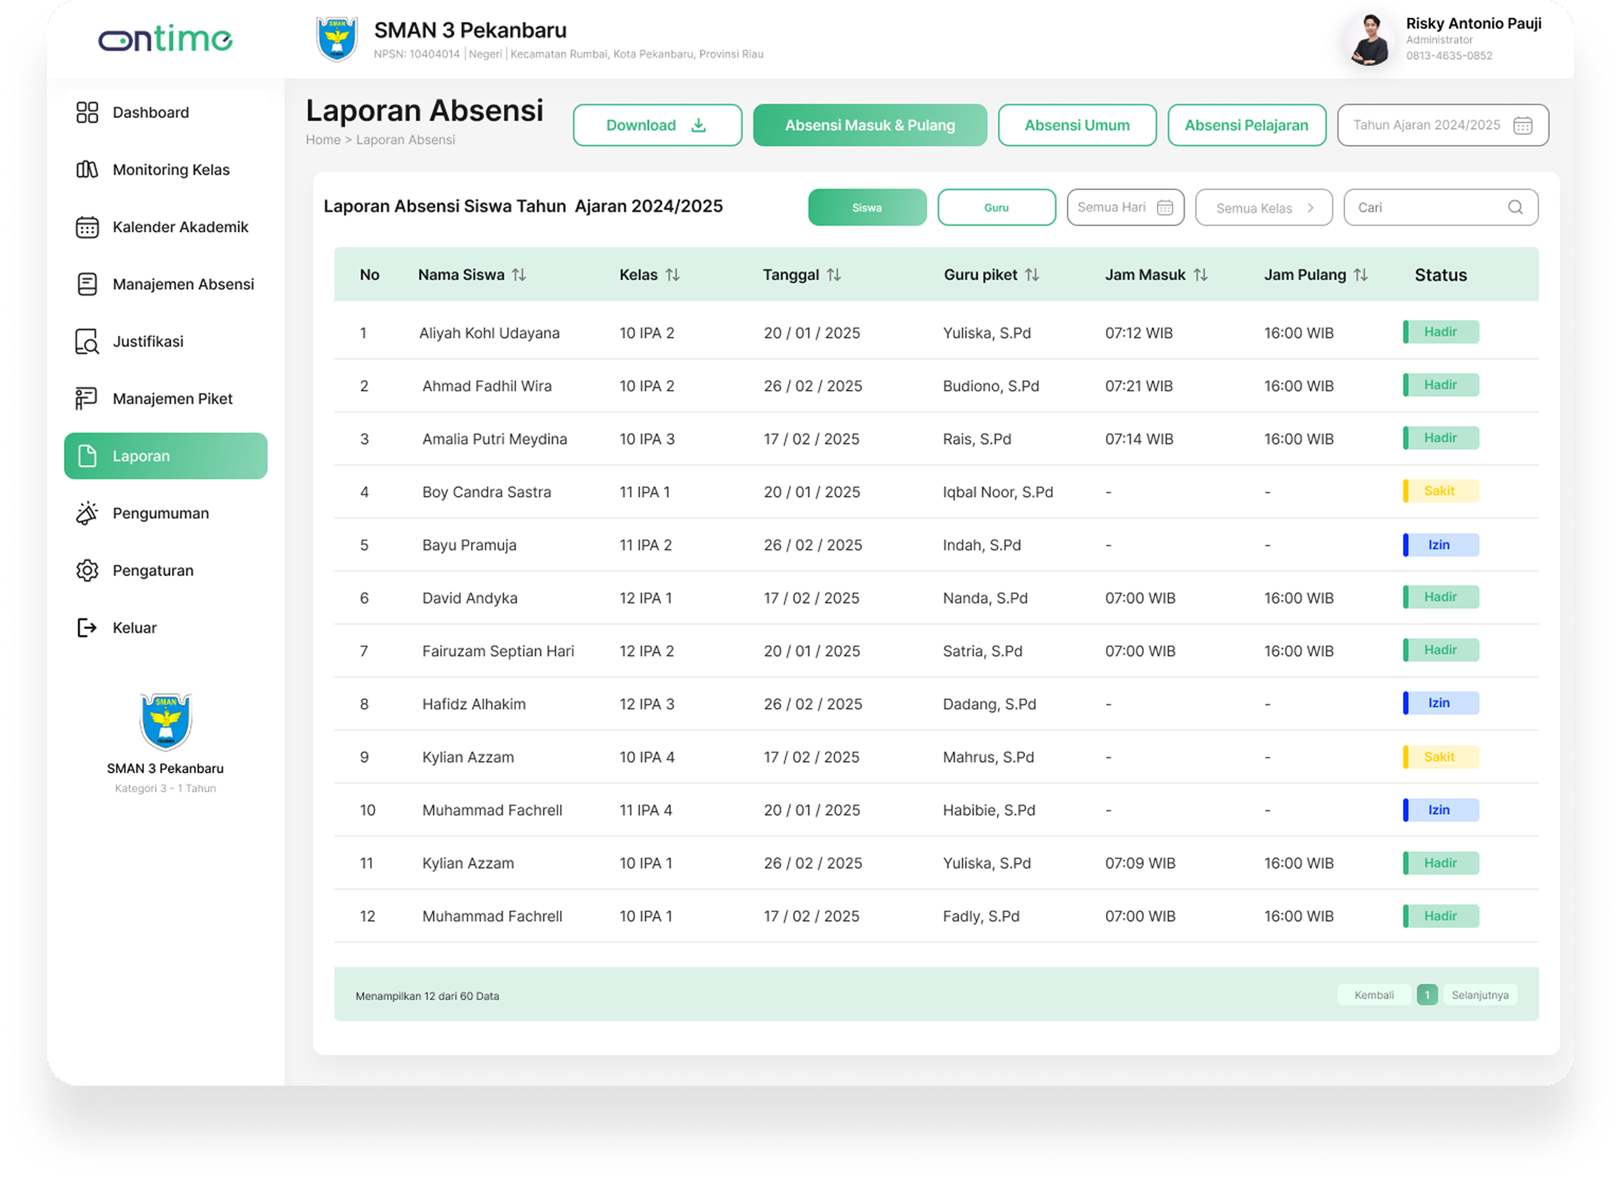Viewport: 1621px width, 1180px height.
Task: Click the search magnifier in Cari field
Action: pyautogui.click(x=1515, y=207)
